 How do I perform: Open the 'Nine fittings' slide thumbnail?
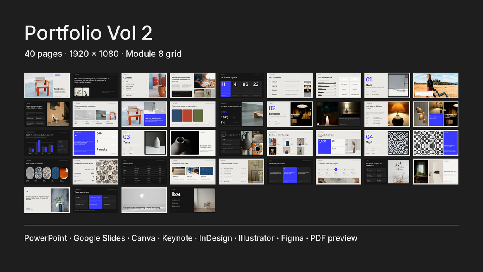[x=436, y=114]
